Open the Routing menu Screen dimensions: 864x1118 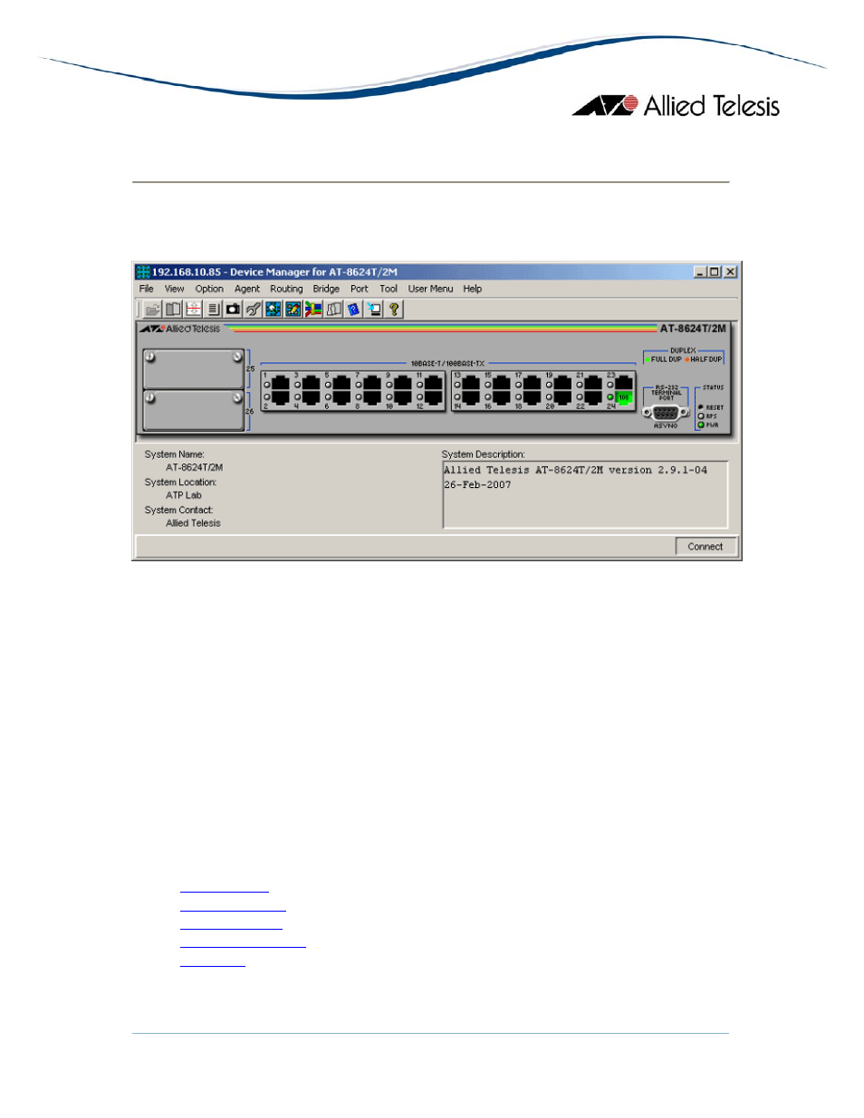click(x=286, y=289)
